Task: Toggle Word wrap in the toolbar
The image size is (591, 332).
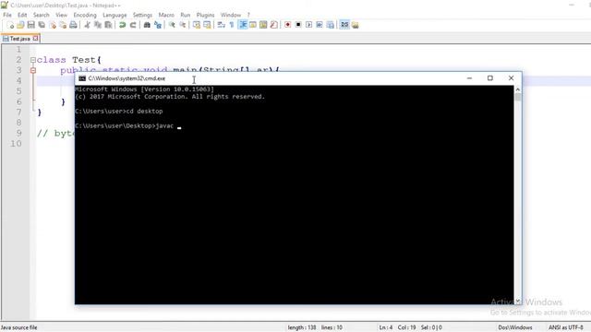Action: pos(222,25)
